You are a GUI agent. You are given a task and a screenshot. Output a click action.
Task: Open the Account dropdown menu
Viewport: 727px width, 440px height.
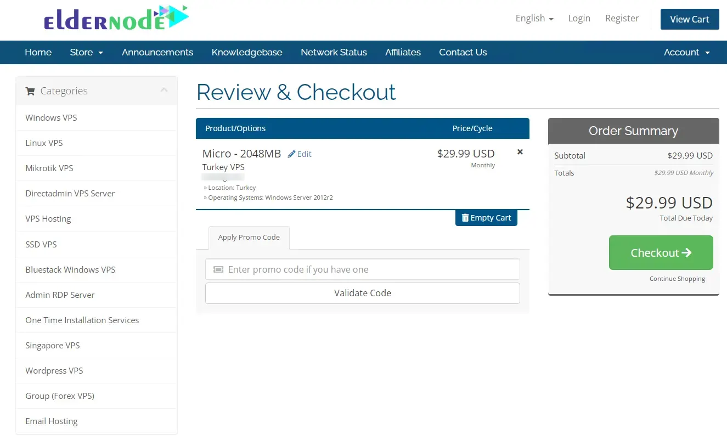coord(686,52)
